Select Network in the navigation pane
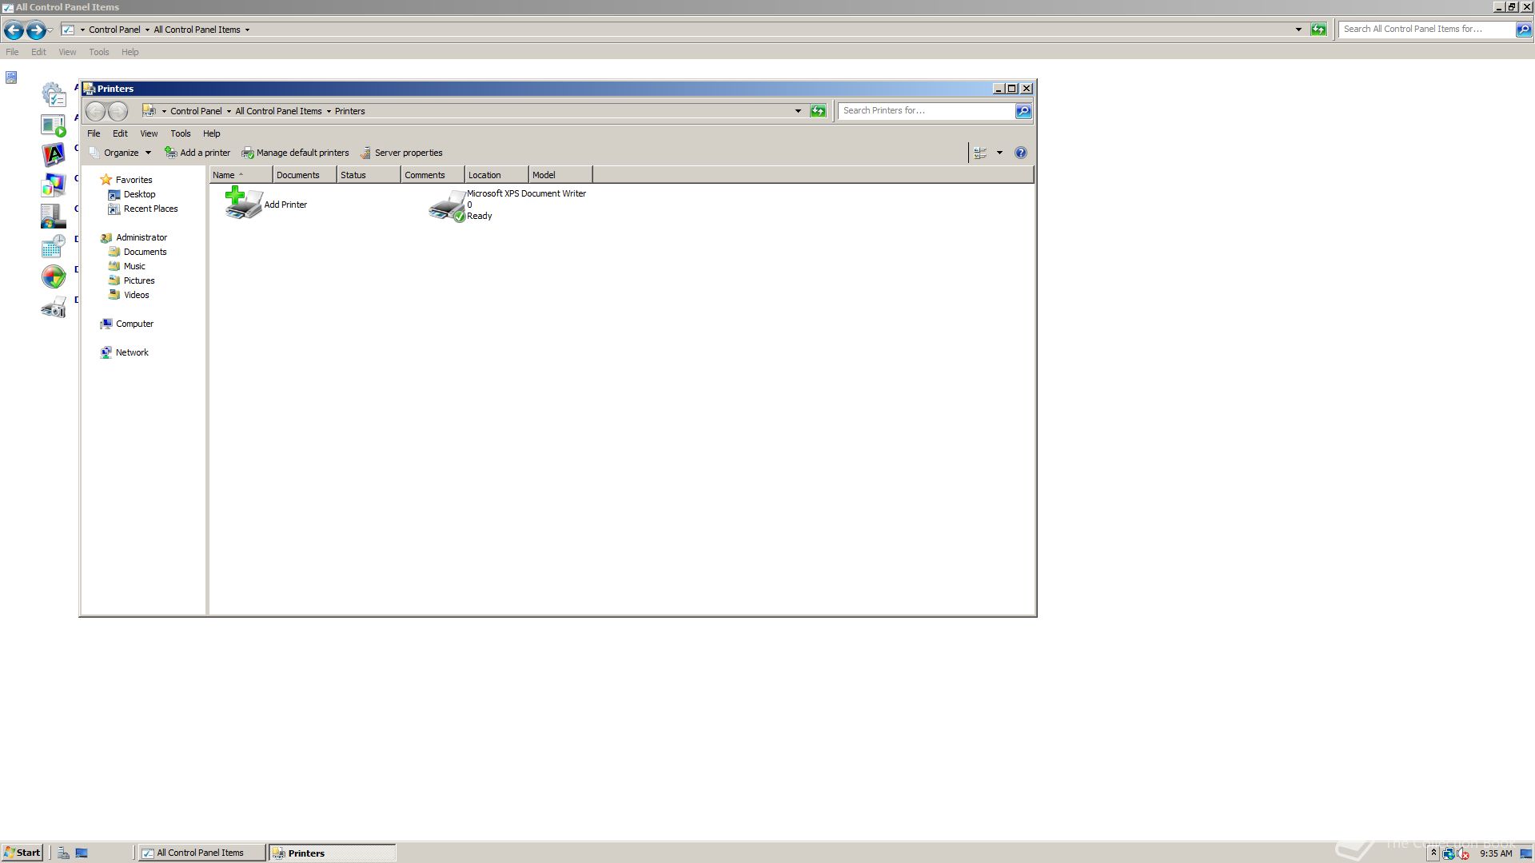The width and height of the screenshot is (1535, 863). pos(132,352)
